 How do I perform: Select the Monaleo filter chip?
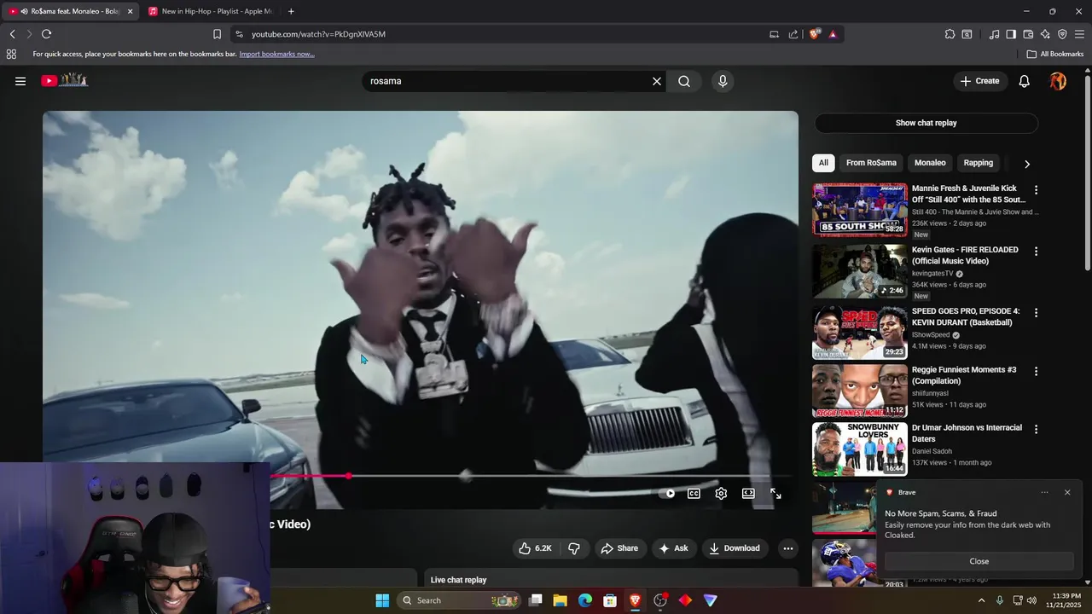930,163
